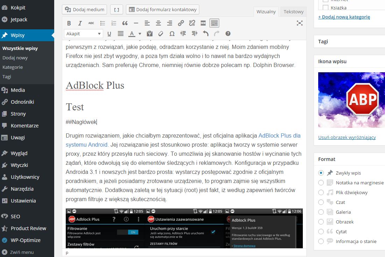
Task: Select Plik dźwiękowy format
Action: point(321,192)
